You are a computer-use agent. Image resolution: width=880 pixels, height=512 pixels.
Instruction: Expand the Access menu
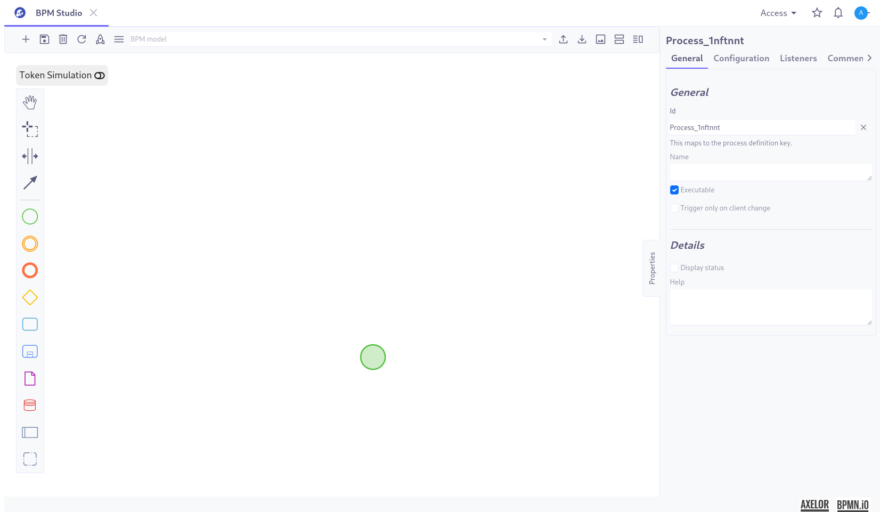click(x=778, y=13)
